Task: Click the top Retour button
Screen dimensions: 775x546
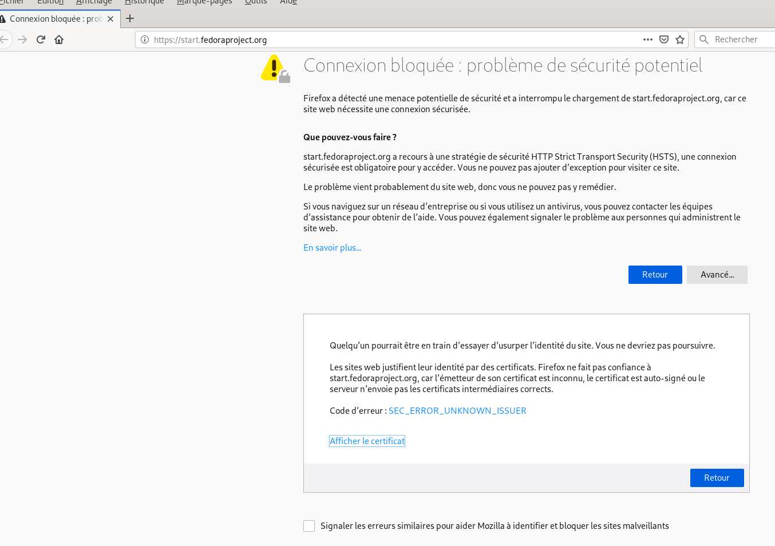Action: click(655, 275)
